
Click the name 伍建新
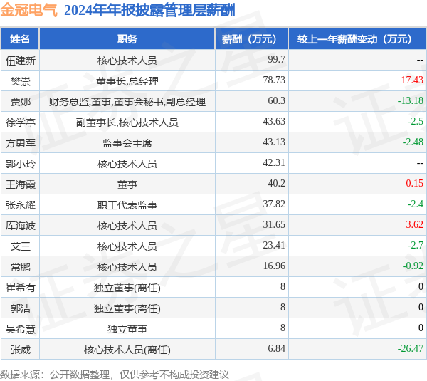(21, 61)
